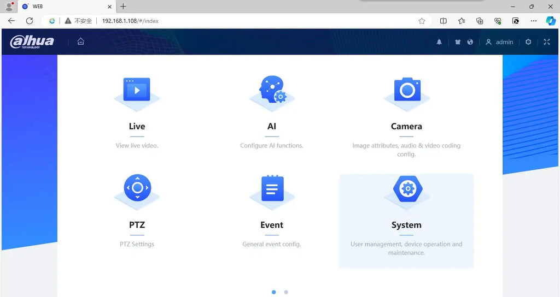Image resolution: width=560 pixels, height=297 pixels.
Task: Open a new browser tab
Action: click(x=123, y=7)
